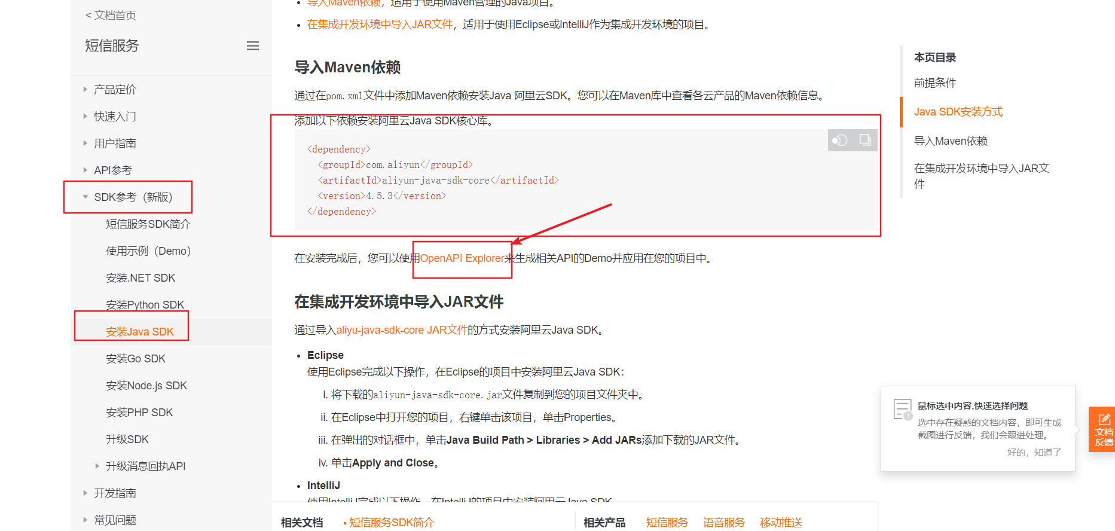
Task: Open 安装Node.js SDK page
Action: click(x=146, y=386)
